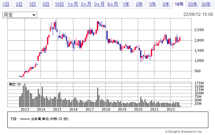Click the 2,500 price axis label
The height and width of the screenshot is (135, 215).
click(x=199, y=30)
